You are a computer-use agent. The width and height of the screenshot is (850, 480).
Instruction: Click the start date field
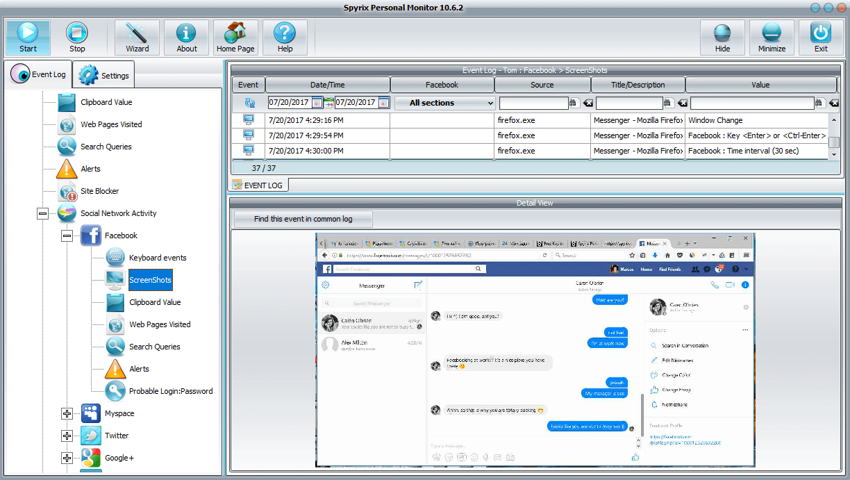(290, 103)
